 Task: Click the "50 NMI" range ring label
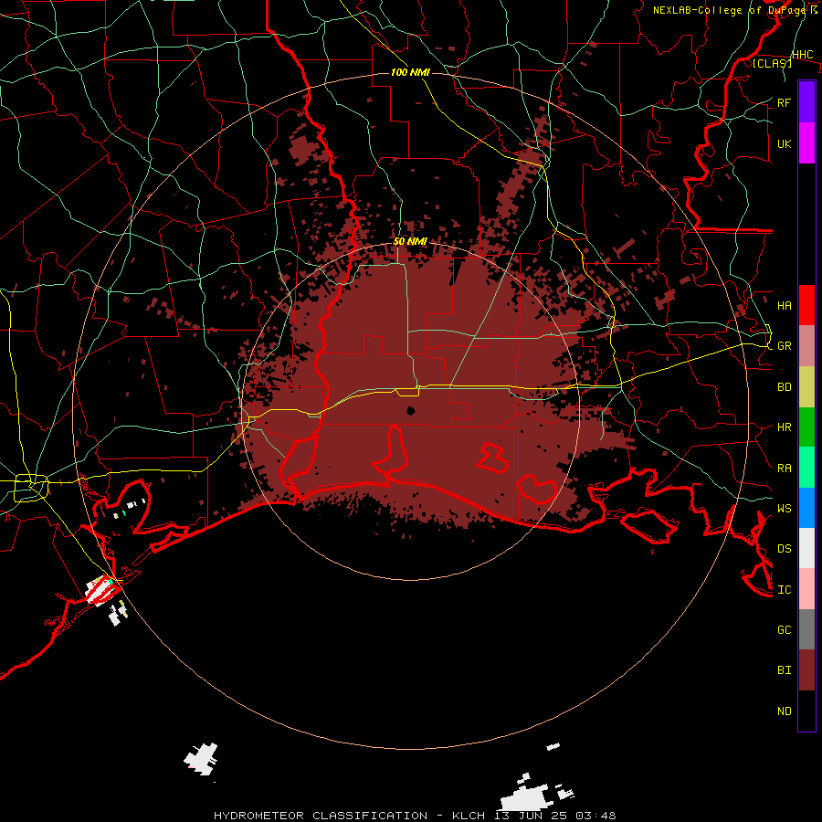coord(410,241)
